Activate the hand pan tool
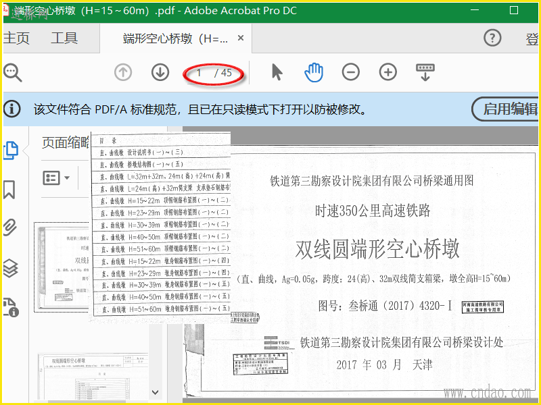 click(x=314, y=72)
